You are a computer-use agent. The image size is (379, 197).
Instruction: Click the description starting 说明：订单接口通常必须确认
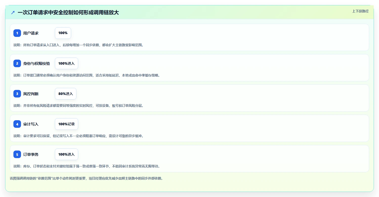(87, 75)
